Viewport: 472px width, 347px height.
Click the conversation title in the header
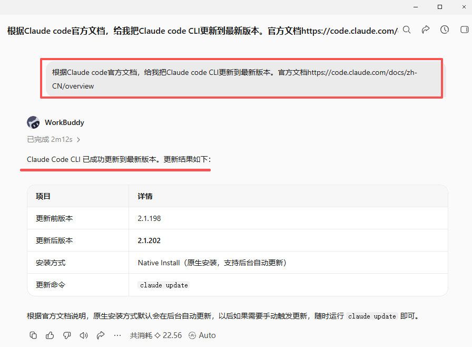tap(202, 31)
